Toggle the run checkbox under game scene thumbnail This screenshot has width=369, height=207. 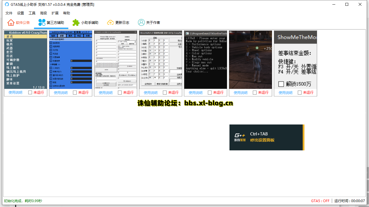point(255,93)
